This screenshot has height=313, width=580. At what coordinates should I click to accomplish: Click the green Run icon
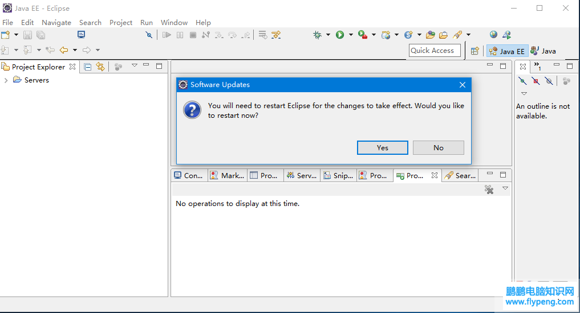point(340,35)
